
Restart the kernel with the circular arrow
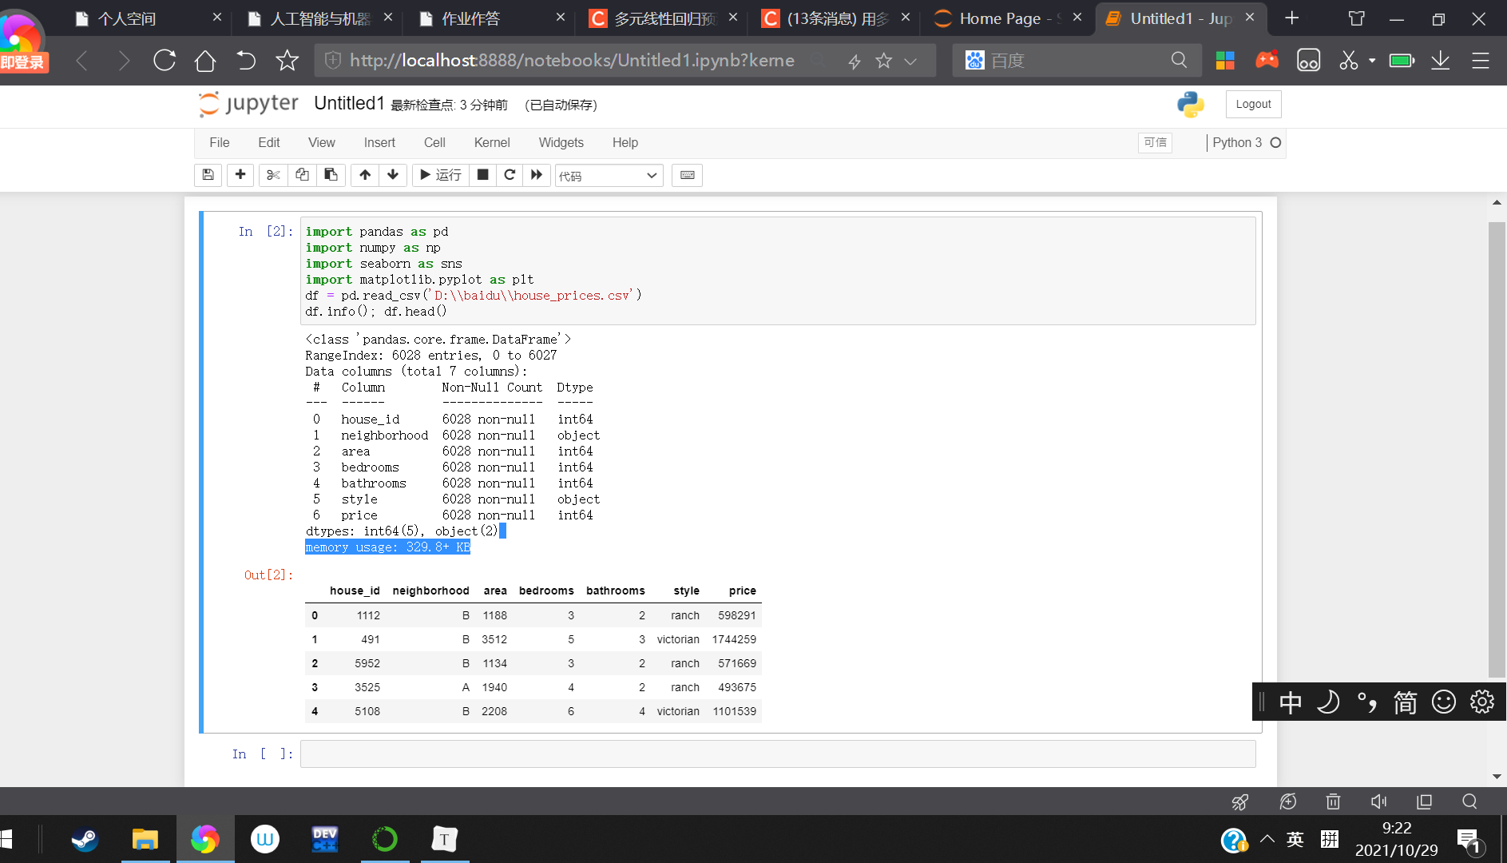click(510, 175)
